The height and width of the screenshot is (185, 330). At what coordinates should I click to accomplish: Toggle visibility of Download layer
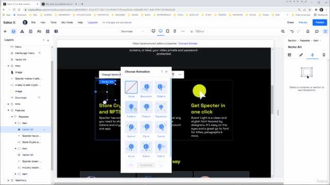39,98
